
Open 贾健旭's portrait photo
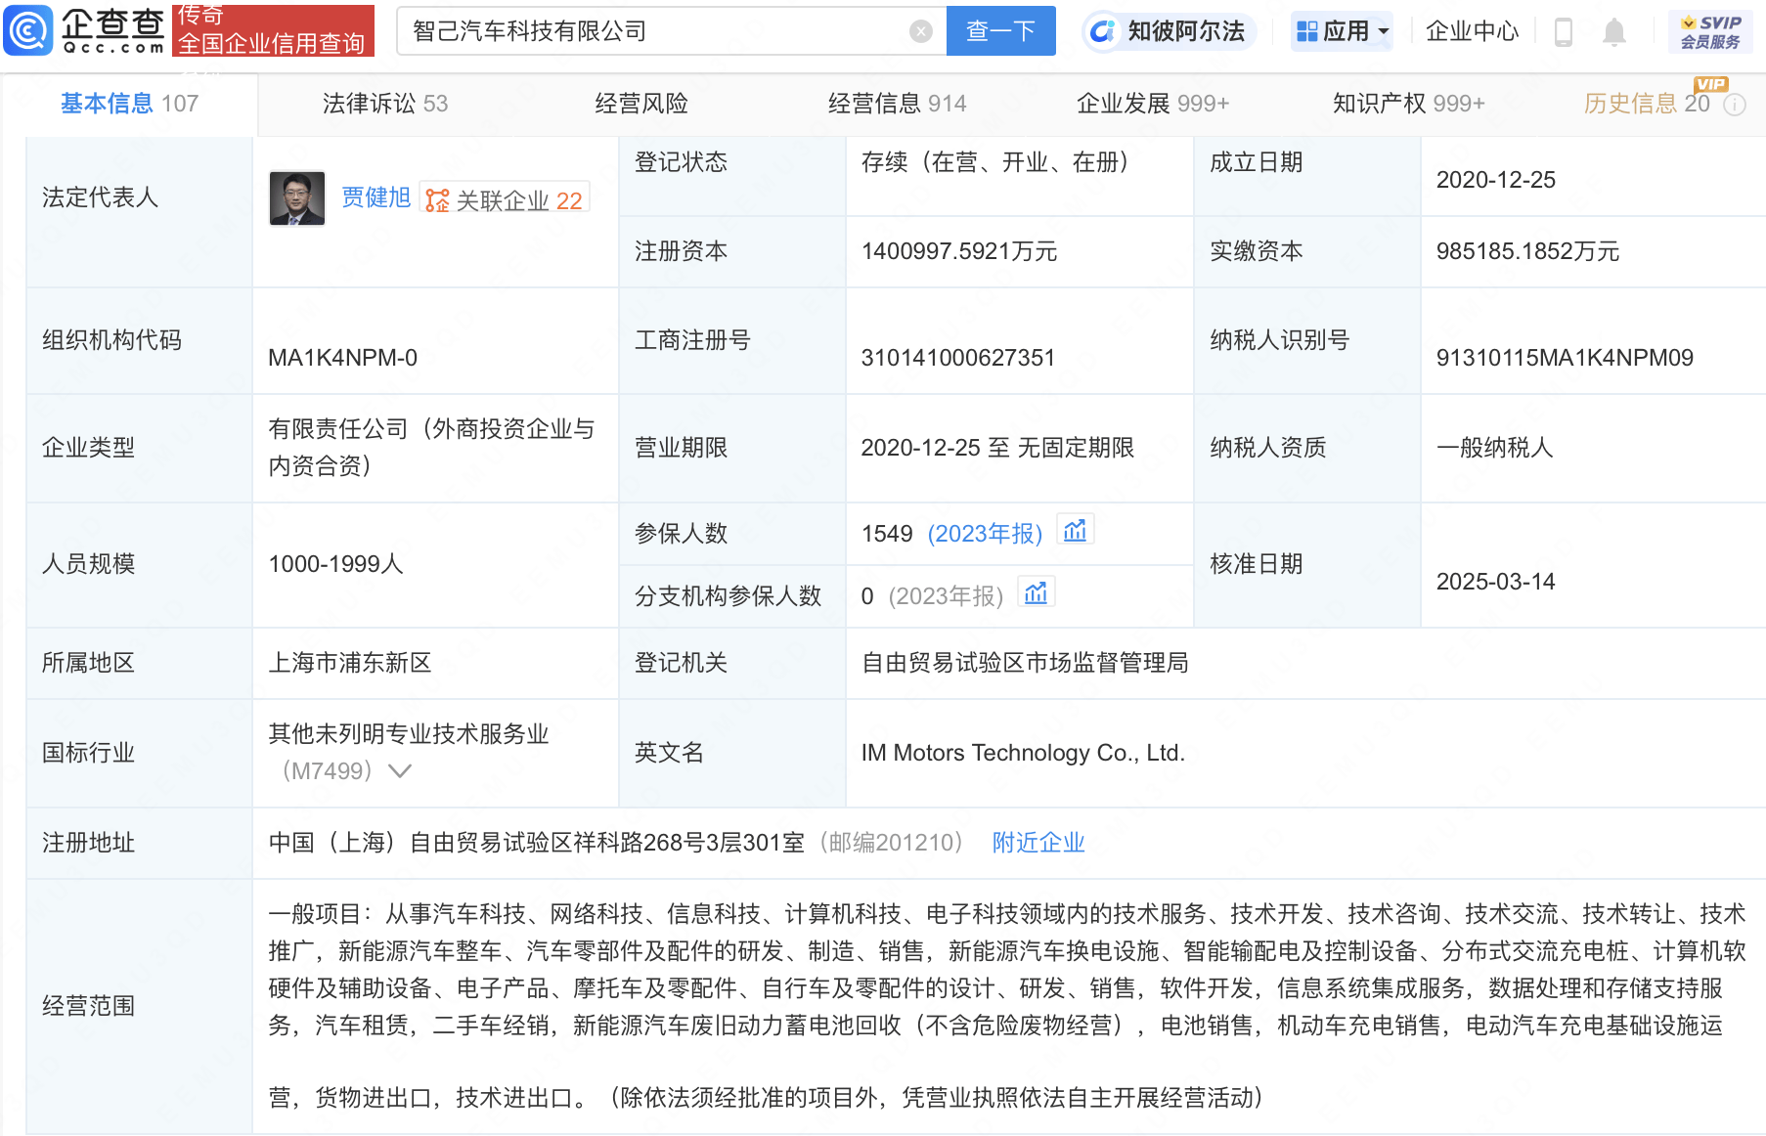(297, 198)
